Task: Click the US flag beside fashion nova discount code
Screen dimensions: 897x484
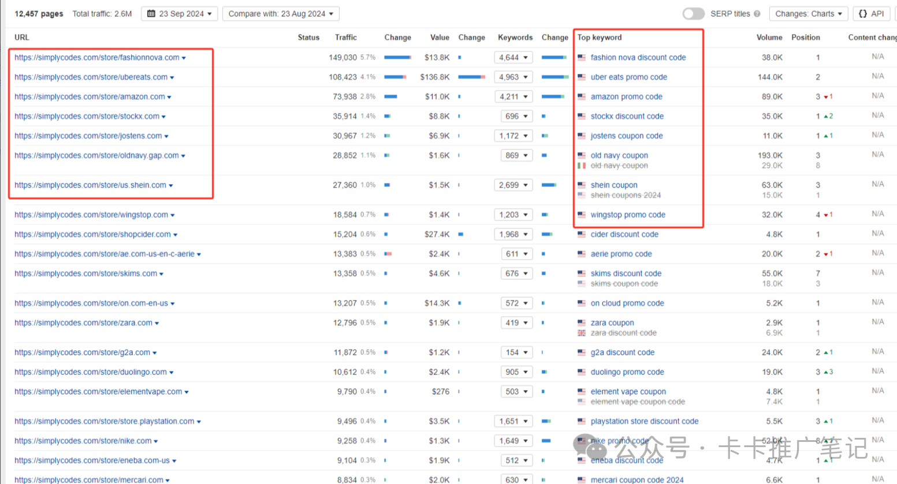Action: point(582,58)
